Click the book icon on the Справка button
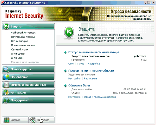 (6, 120)
